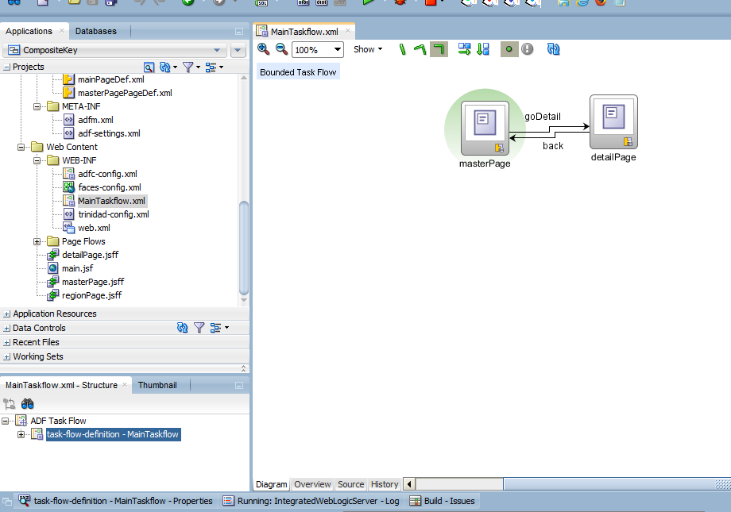
Task: Open the zoom percentage dropdown showing 100%
Action: (x=336, y=49)
